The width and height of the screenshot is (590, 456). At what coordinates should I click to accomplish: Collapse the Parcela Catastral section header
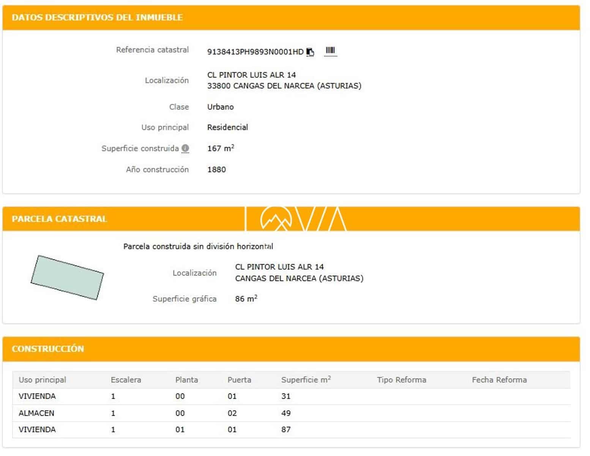pos(60,219)
